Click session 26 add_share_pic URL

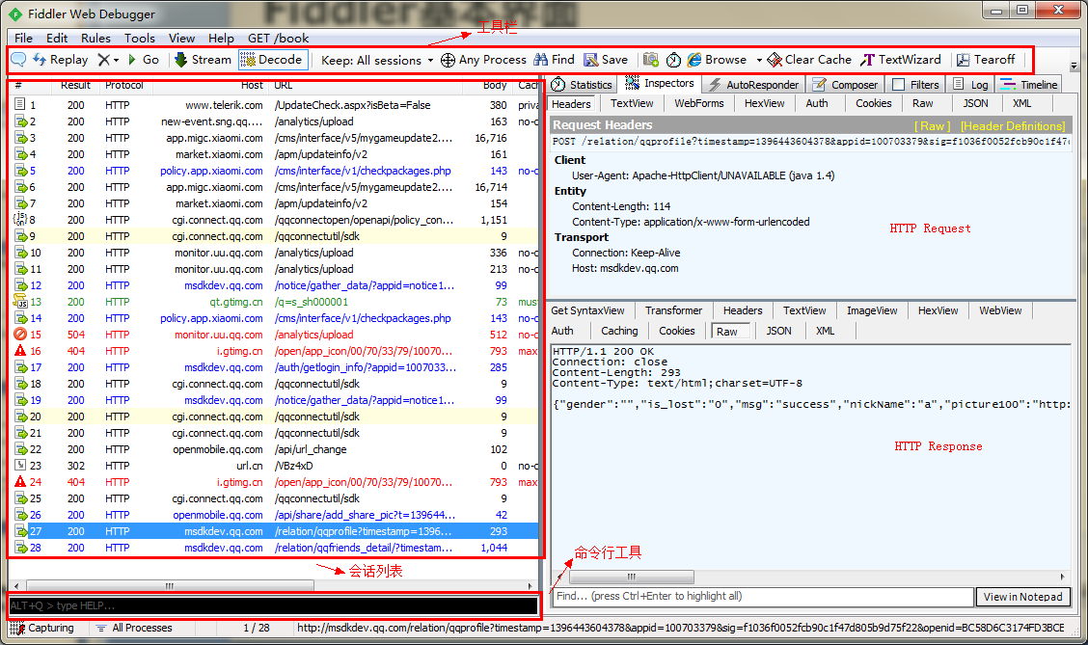pos(365,515)
